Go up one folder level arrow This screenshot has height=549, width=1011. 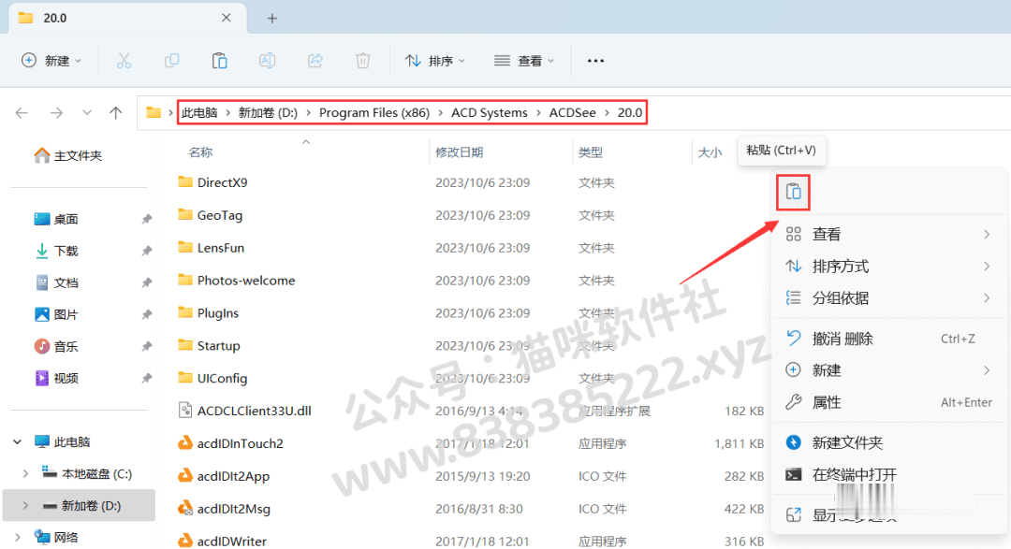115,113
